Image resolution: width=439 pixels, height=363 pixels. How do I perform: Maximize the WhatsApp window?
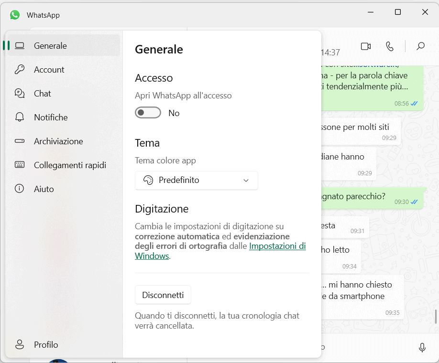point(397,12)
